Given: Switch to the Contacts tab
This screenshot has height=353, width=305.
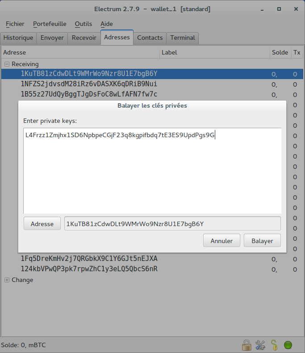Looking at the screenshot, I should [150, 38].
